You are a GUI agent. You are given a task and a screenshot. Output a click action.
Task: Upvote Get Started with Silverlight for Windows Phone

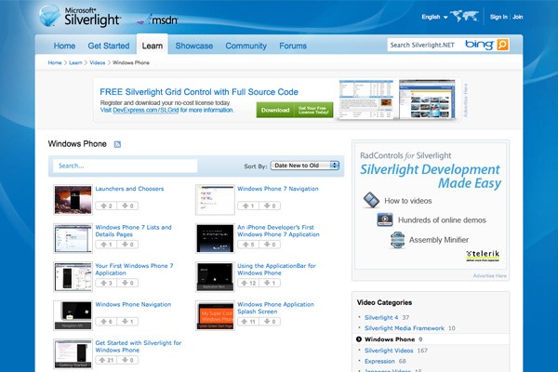tap(106, 360)
